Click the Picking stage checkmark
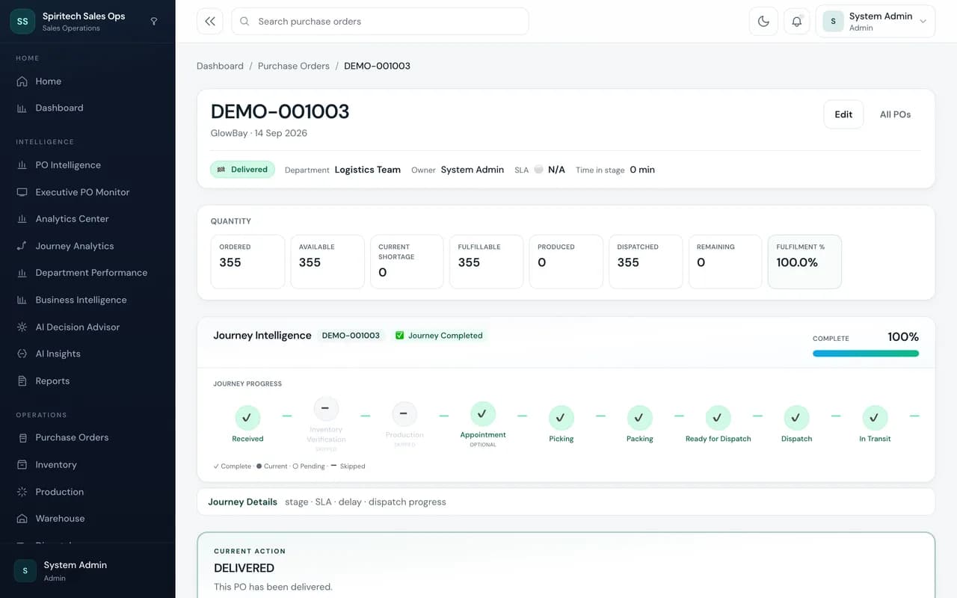 point(561,418)
